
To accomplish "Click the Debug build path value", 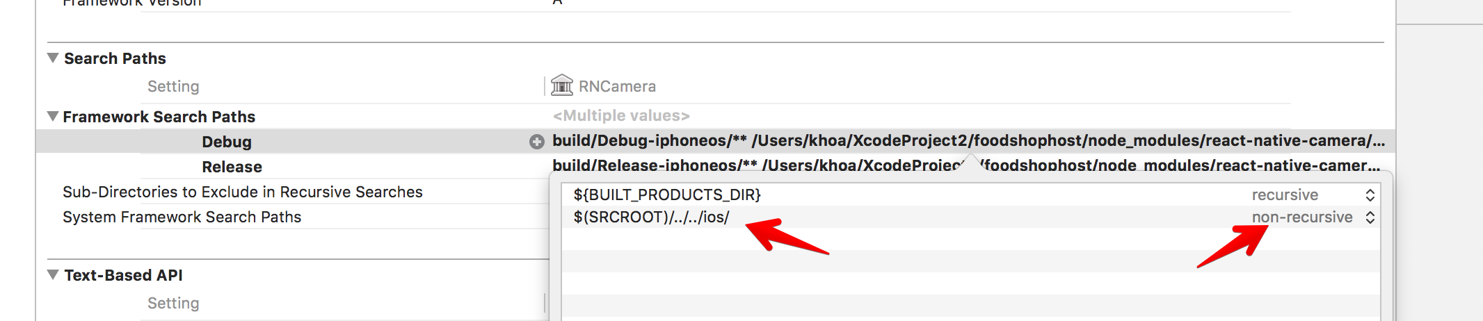I will click(x=968, y=141).
